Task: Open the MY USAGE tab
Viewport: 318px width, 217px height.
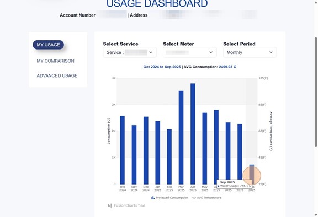Action: 48,45
